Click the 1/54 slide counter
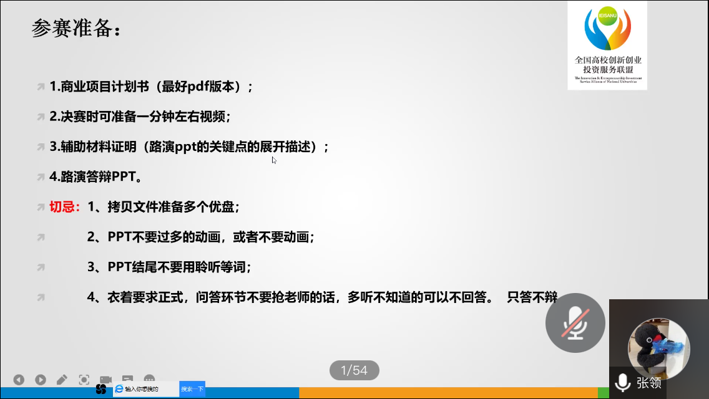Image resolution: width=709 pixels, height=399 pixels. (354, 371)
